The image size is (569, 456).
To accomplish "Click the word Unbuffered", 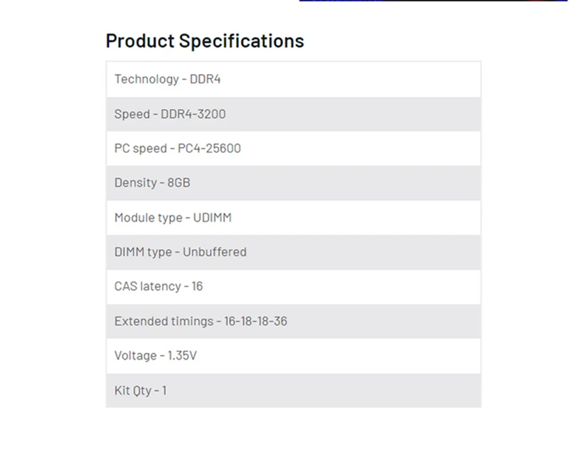I will [x=215, y=252].
